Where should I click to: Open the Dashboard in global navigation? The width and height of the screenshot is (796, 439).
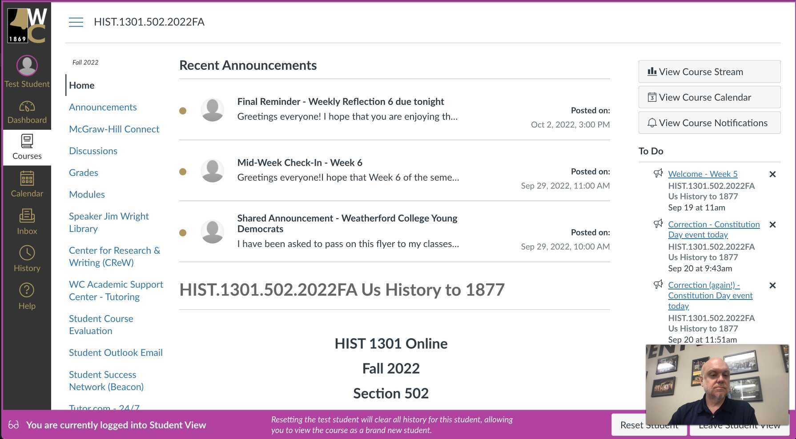[27, 112]
